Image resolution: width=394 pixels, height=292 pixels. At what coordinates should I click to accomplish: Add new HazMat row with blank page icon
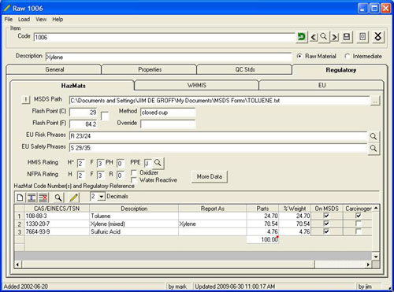(20, 198)
